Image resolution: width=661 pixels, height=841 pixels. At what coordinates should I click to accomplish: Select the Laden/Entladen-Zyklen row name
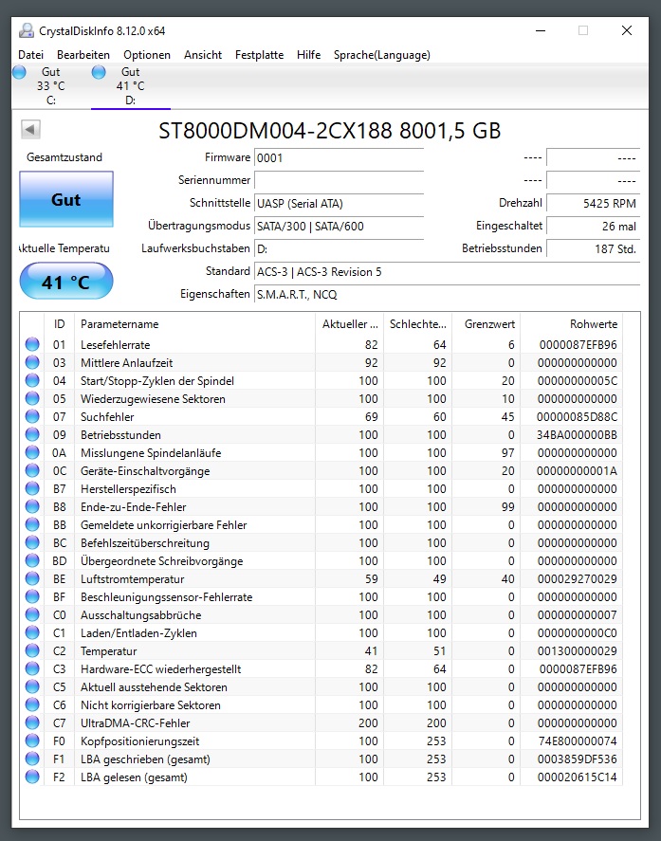[138, 633]
